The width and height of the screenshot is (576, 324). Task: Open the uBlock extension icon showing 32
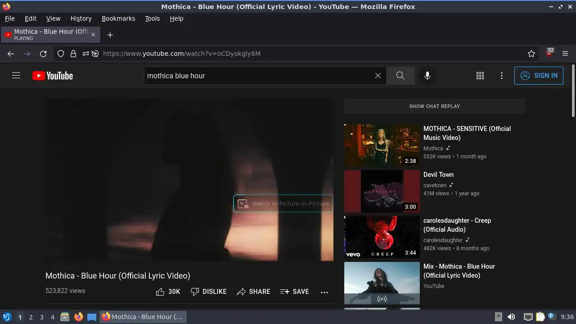coord(549,53)
